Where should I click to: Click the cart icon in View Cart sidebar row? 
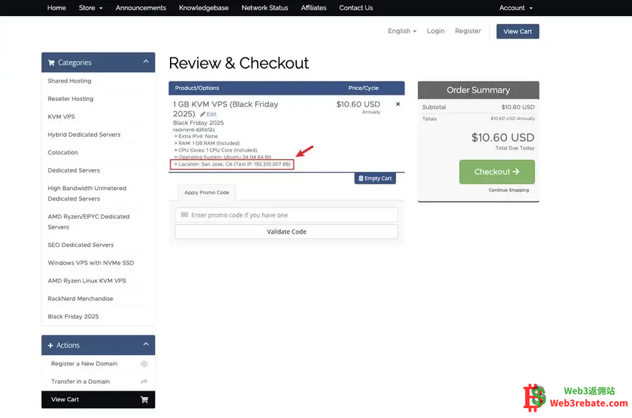[x=144, y=400]
